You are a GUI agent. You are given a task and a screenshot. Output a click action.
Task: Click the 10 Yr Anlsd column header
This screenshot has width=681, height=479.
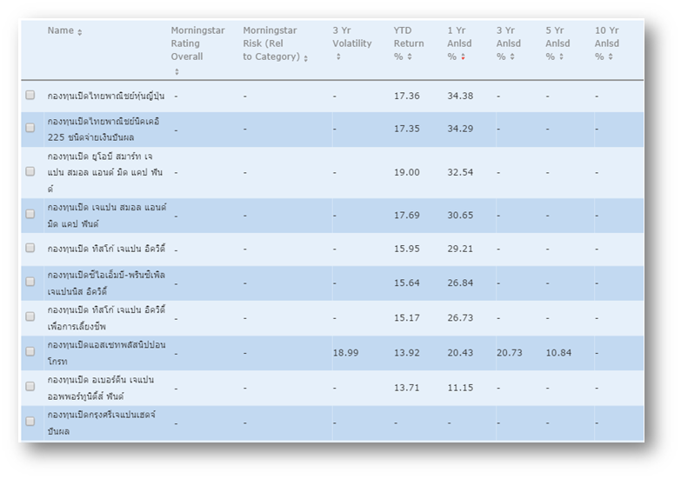point(607,43)
